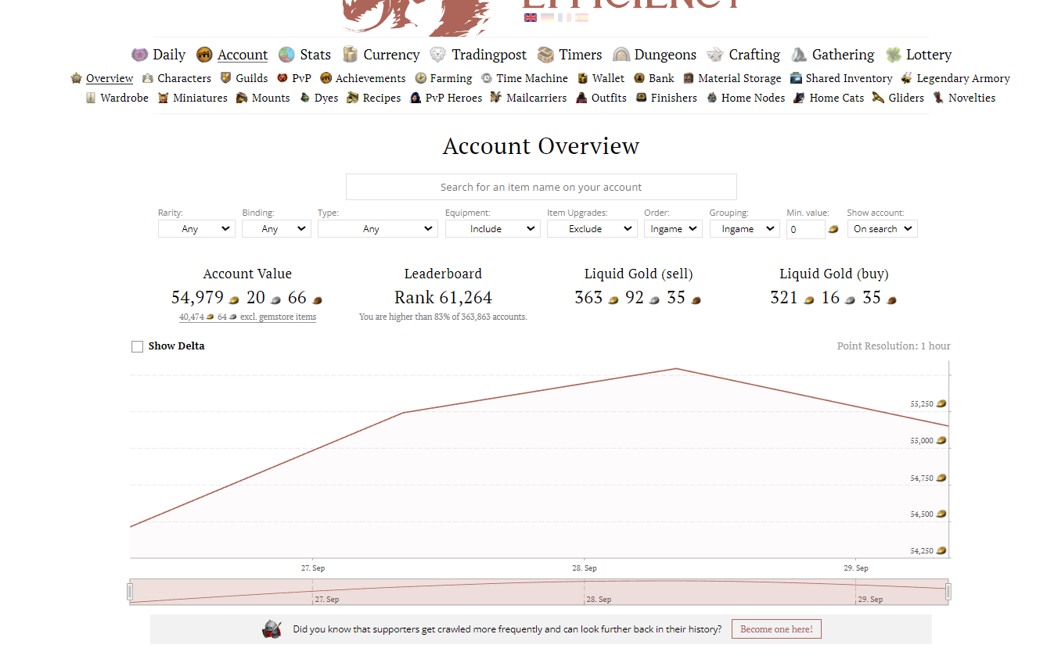1047x659 pixels.
Task: Enable the Show Delta checkbox
Action: coord(137,346)
